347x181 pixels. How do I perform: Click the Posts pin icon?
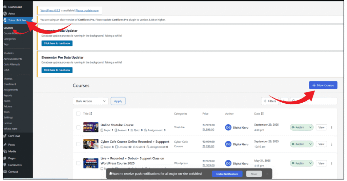tap(5, 145)
